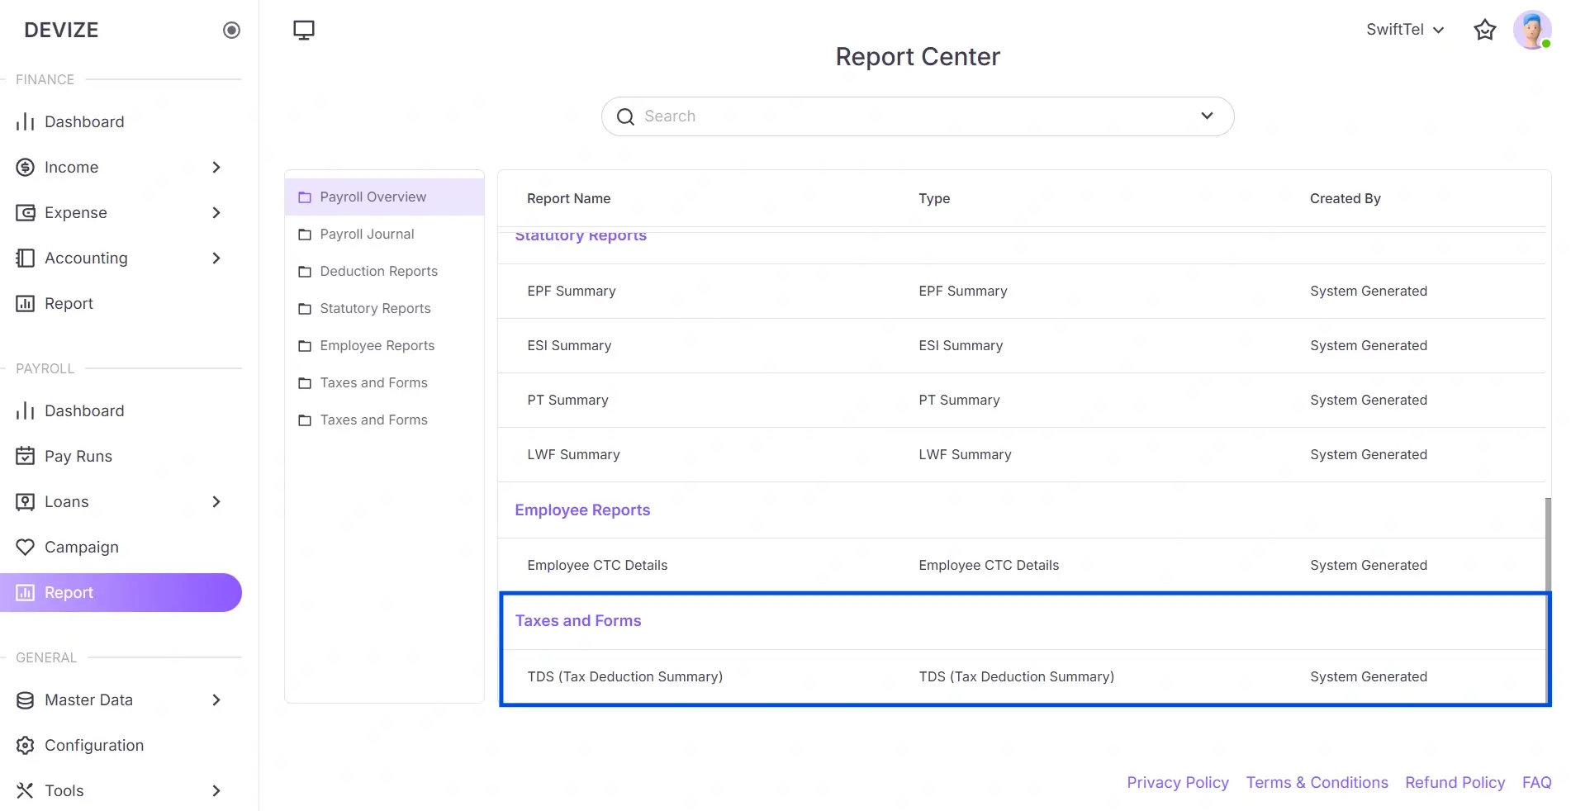Click the Pay Runs calendar icon

26,457
